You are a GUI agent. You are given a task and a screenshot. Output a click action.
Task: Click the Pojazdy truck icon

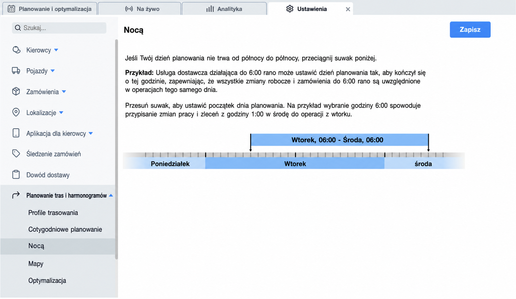(16, 71)
